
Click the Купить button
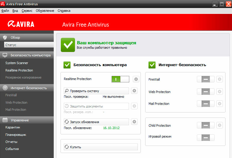pos(101,147)
